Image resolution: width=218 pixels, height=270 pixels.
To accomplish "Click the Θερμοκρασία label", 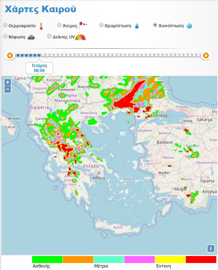I will (22, 26).
